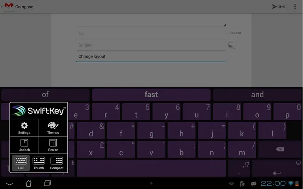Tap the 'y' key

[x=166, y=111]
